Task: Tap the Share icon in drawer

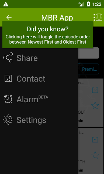Action: tap(8, 57)
